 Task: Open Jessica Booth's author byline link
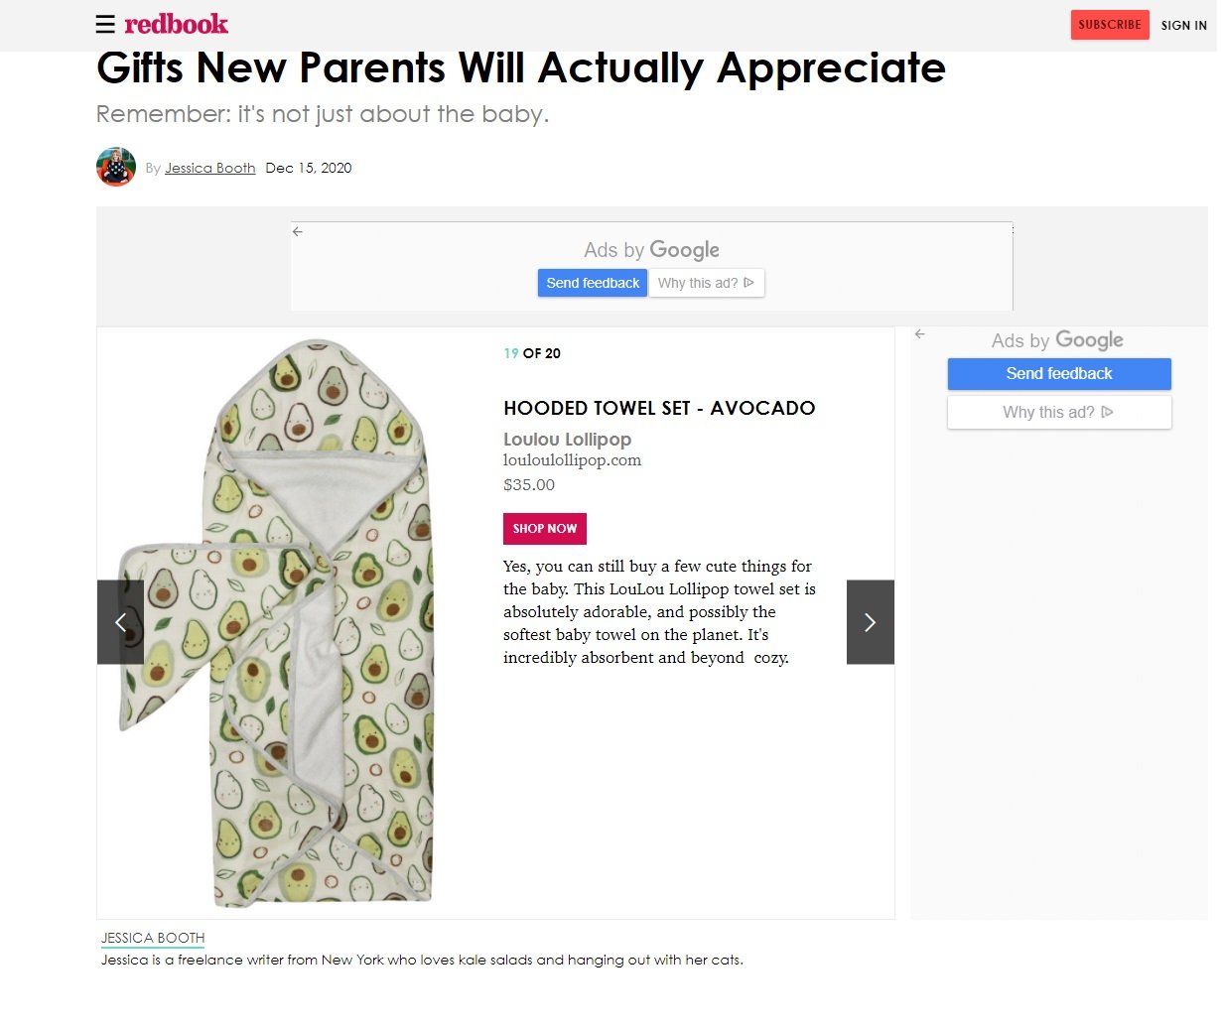209,168
